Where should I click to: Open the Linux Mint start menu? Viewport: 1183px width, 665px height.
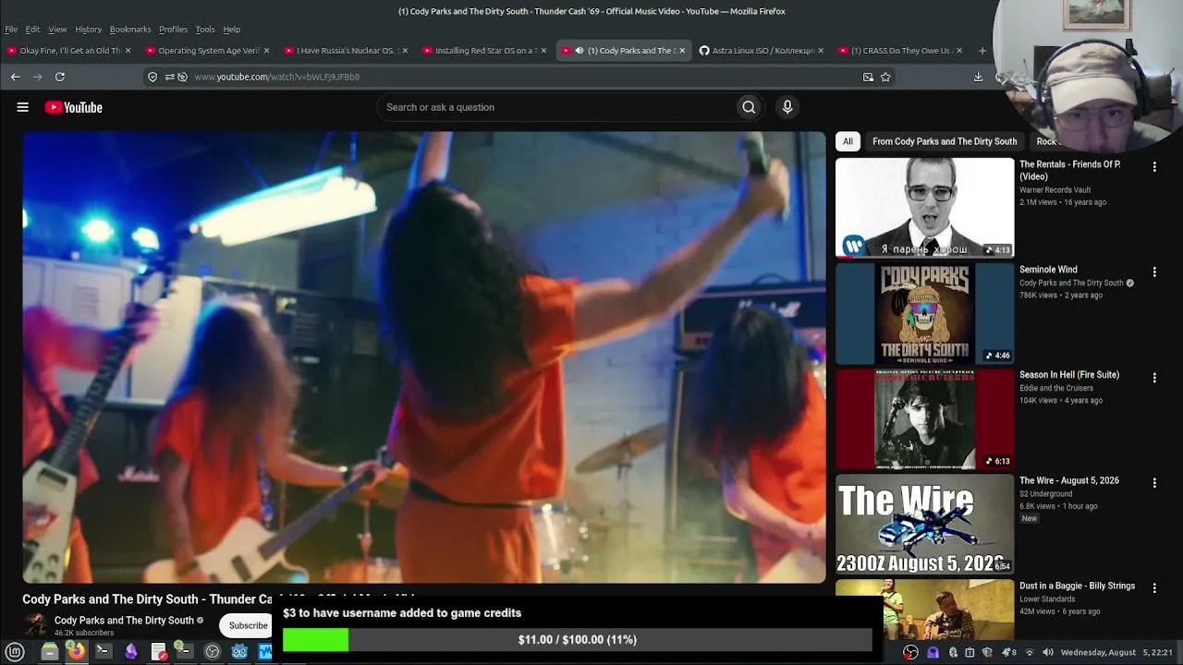15,652
